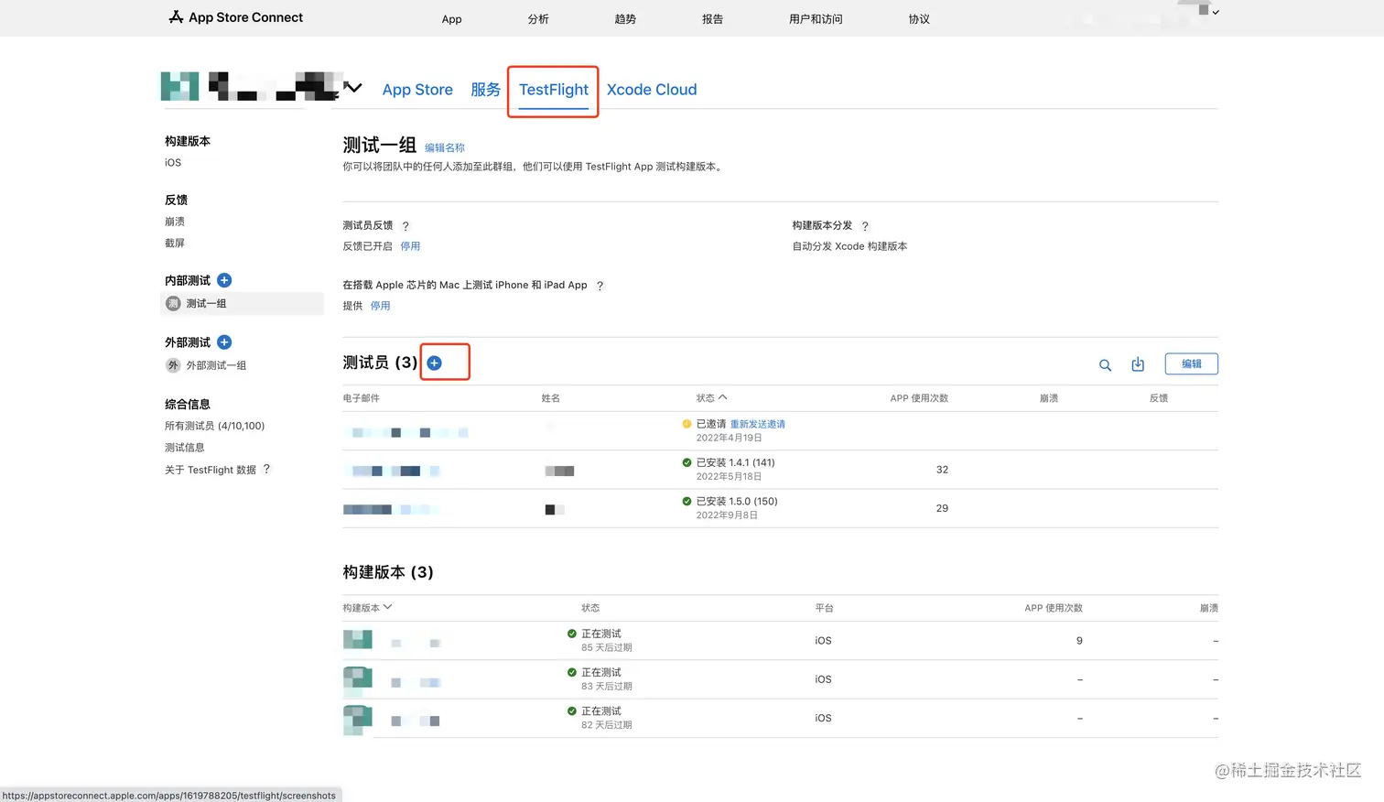Screen dimensions: 1384x802
Task: Search testers with the magnifier icon
Action: coord(1105,365)
